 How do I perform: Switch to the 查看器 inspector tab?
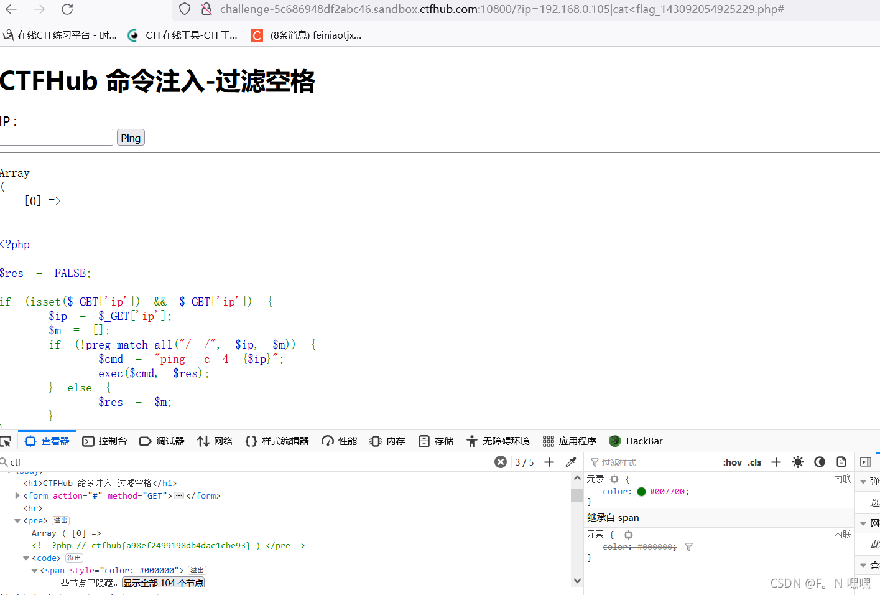click(x=47, y=441)
